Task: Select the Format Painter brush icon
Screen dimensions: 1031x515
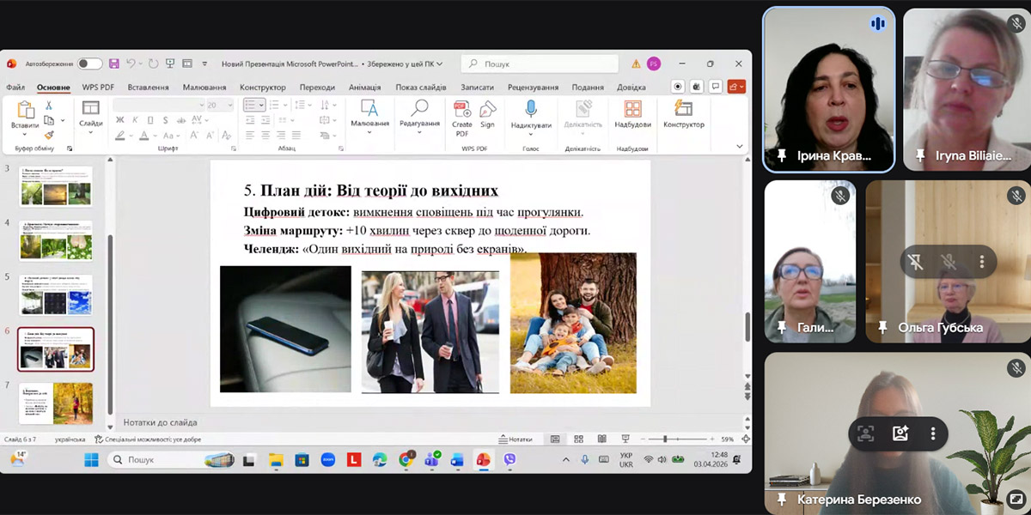Action: click(x=49, y=135)
